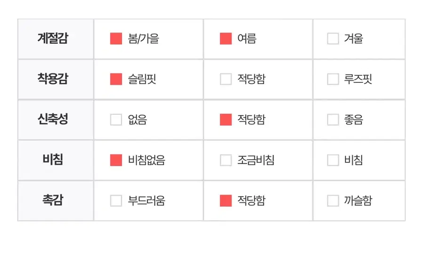Click the 촉감 row header
The width and height of the screenshot is (423, 264).
tap(53, 200)
